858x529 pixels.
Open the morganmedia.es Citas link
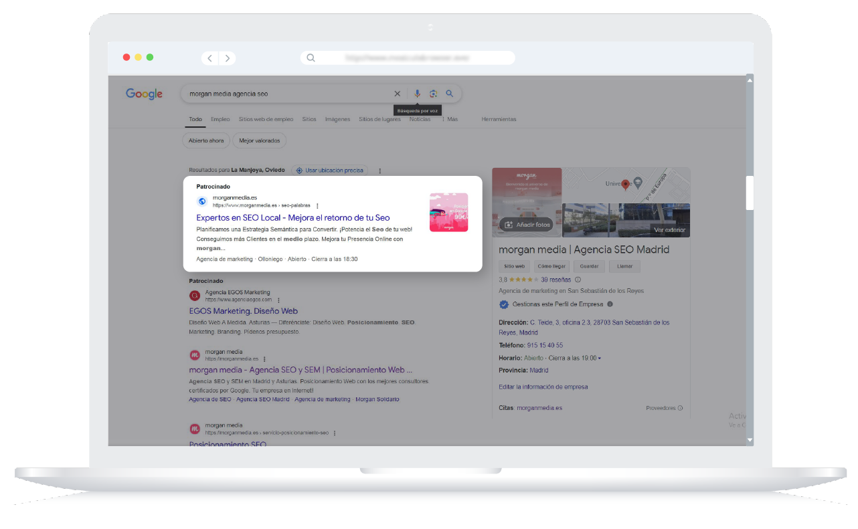539,408
